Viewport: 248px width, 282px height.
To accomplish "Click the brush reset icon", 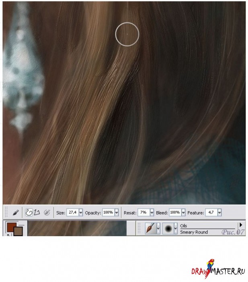I will pyautogui.click(x=47, y=212).
